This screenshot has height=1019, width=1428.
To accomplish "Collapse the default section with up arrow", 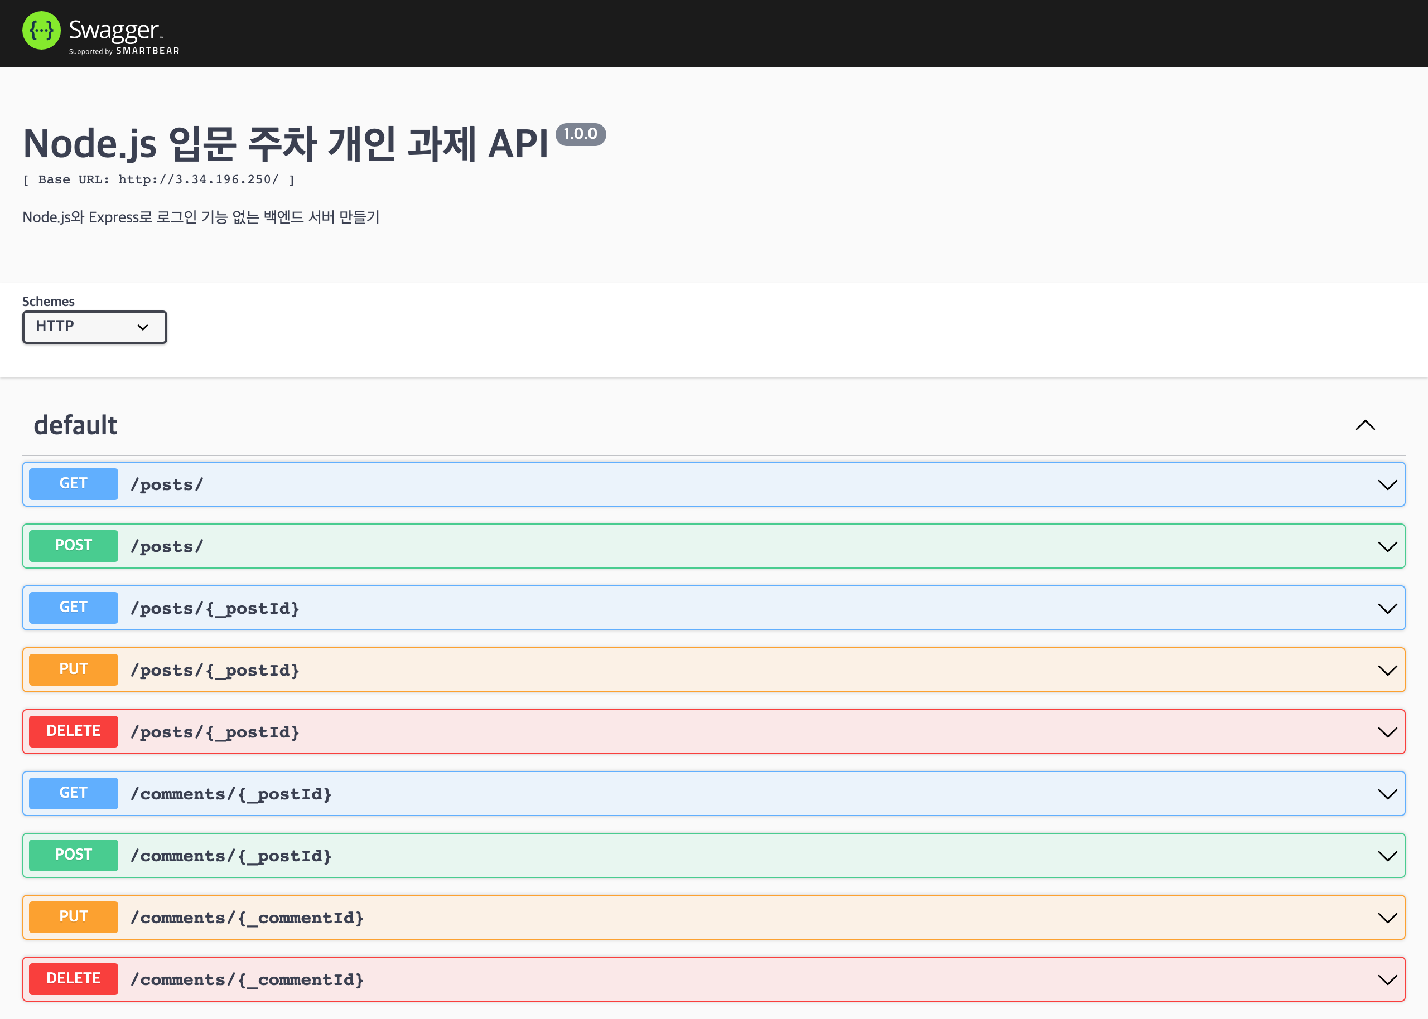I will pos(1364,425).
